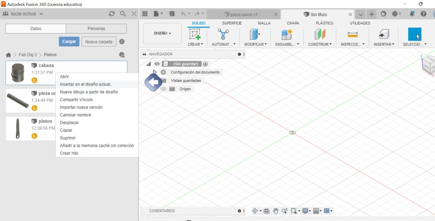Open the job status clock icon
Viewport: 435px width, 221px height.
point(395,14)
